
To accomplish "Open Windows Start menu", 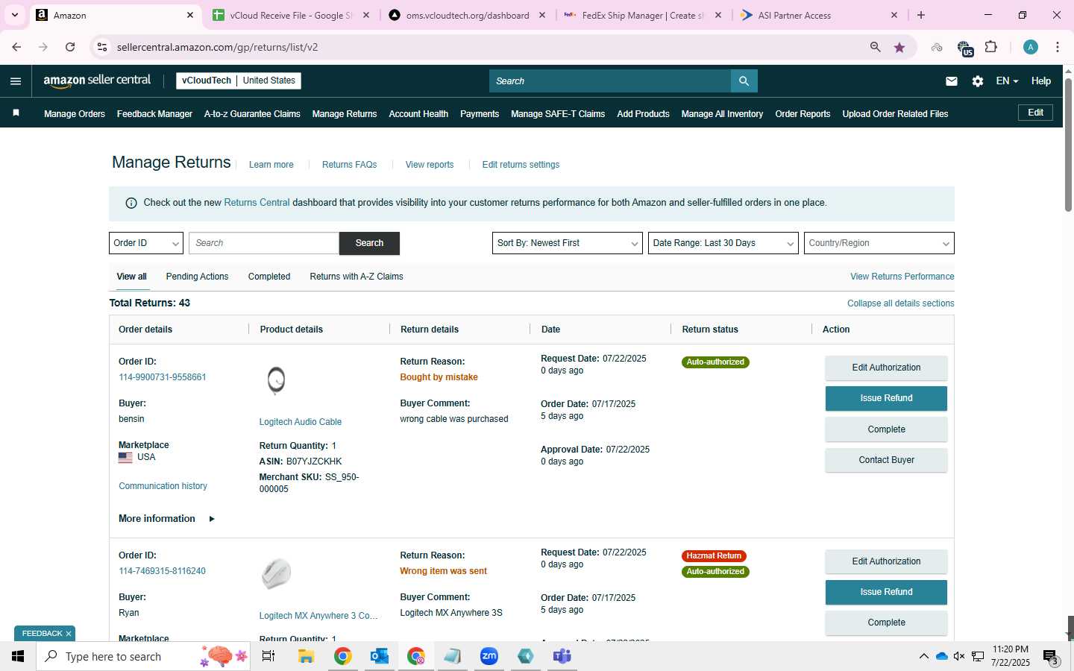I will tap(18, 656).
